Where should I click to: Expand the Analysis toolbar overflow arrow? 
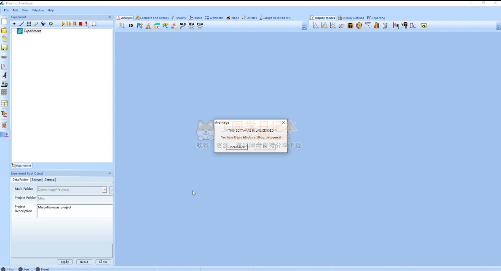pos(304,27)
